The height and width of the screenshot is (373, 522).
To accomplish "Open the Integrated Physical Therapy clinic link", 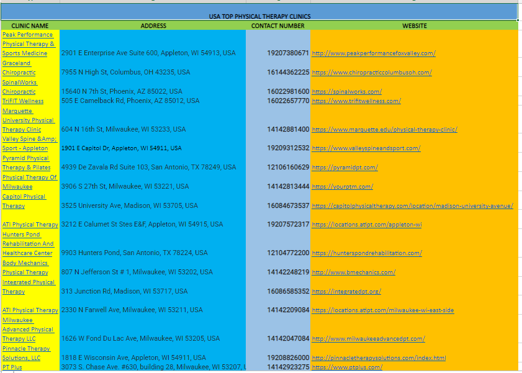I will (x=29, y=287).
